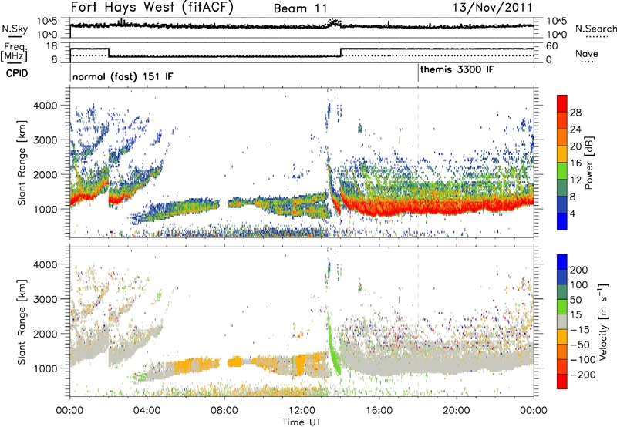Click '1000' on velocity plot range axis
617x427 pixels.
click(x=46, y=368)
